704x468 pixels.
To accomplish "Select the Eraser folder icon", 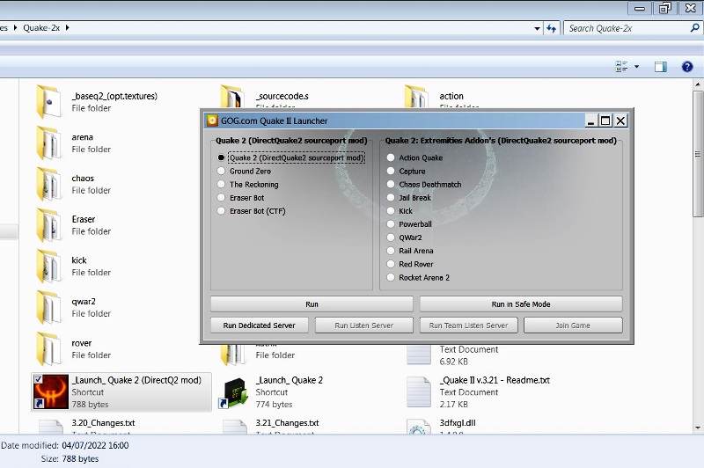I will click(x=48, y=225).
